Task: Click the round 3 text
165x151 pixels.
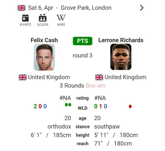Action: tap(82, 55)
